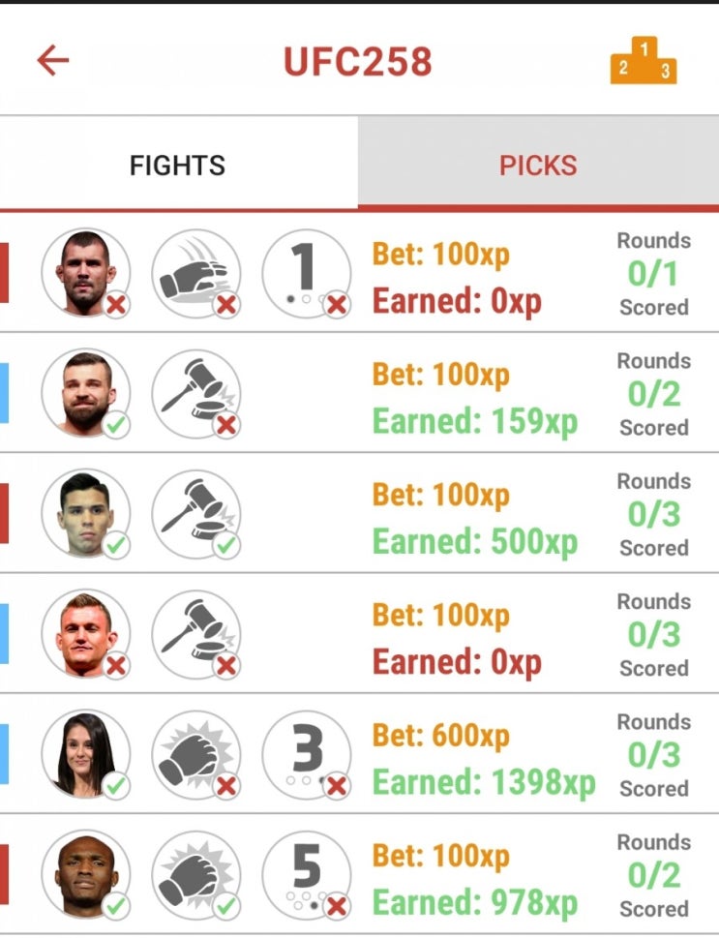Tap the Earned: 978xp result text
Viewport: 719px width, 938px height.
coord(475,903)
